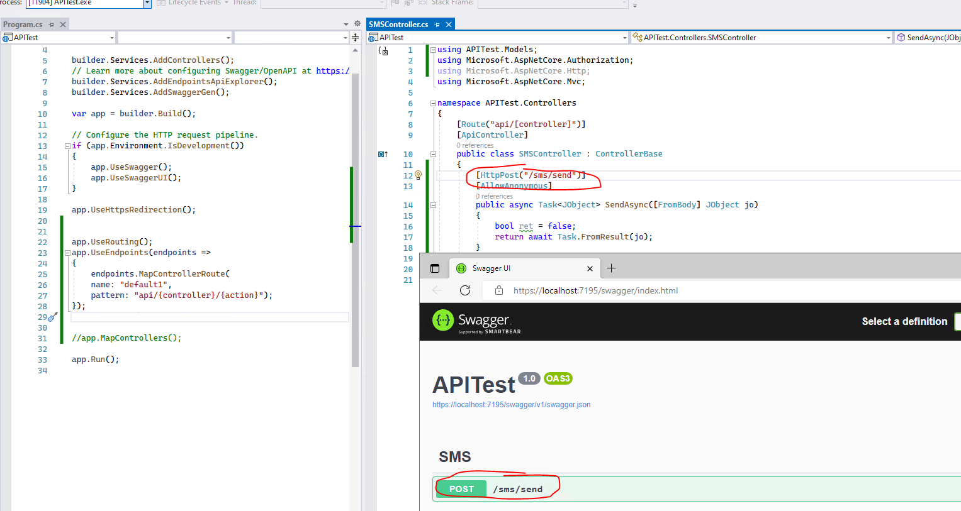Pin the Program.cs tab

(52, 25)
